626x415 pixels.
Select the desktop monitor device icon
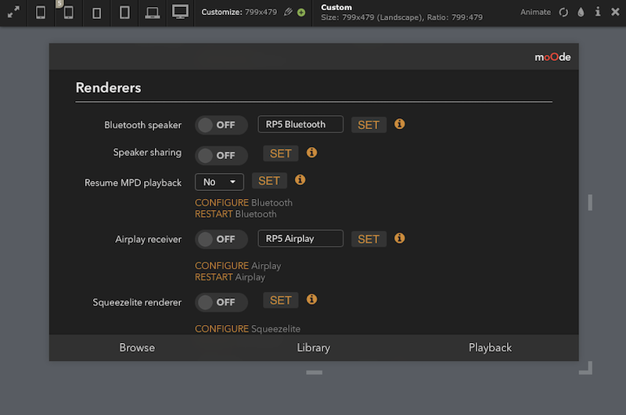tap(180, 12)
